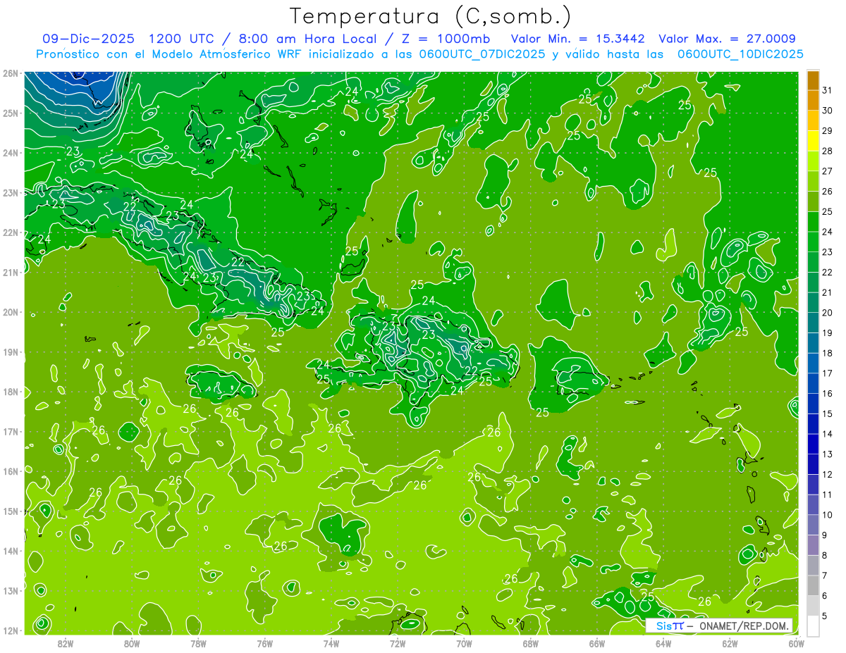Click the lime swatch between 27 and 28
The width and height of the screenshot is (846, 653).
pyautogui.click(x=814, y=161)
